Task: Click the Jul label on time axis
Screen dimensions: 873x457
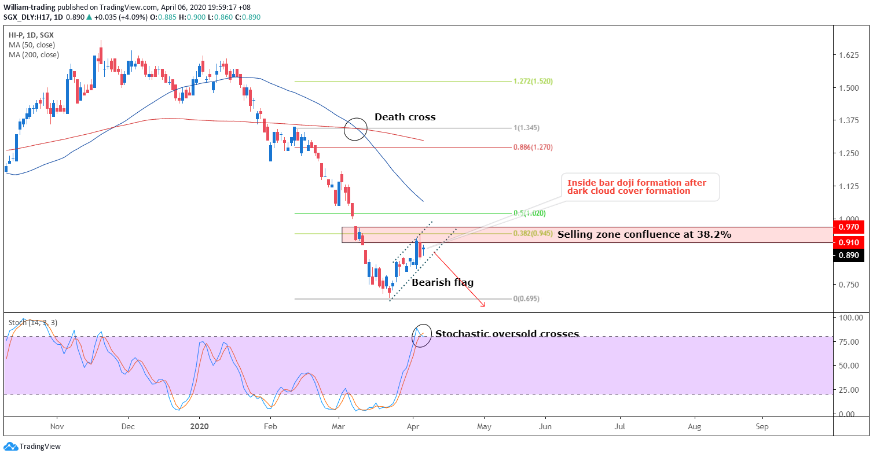Action: click(620, 427)
